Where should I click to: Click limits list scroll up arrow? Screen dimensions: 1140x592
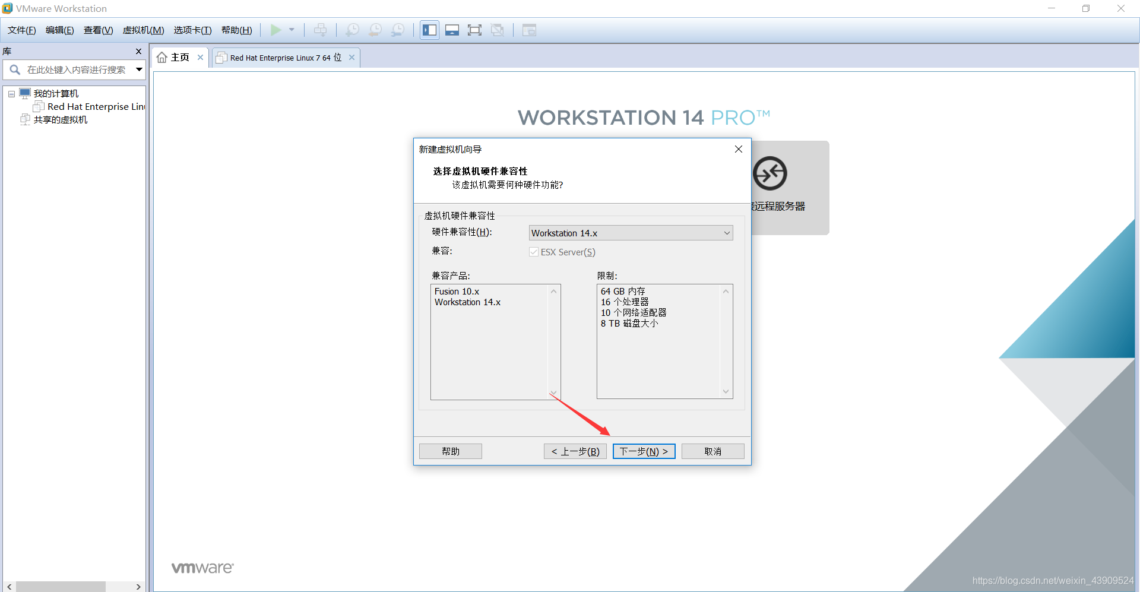click(x=726, y=291)
